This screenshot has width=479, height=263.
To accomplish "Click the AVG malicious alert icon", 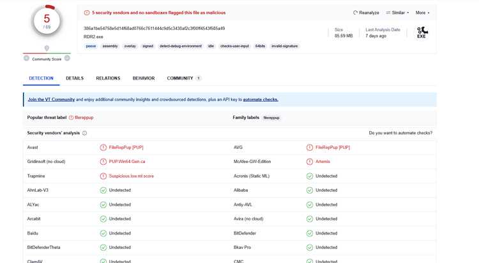I will [x=310, y=148].
